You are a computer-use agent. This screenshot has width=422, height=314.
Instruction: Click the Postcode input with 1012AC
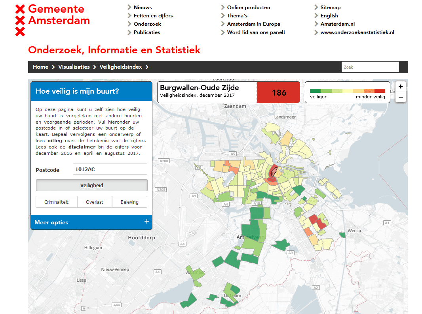(110, 169)
